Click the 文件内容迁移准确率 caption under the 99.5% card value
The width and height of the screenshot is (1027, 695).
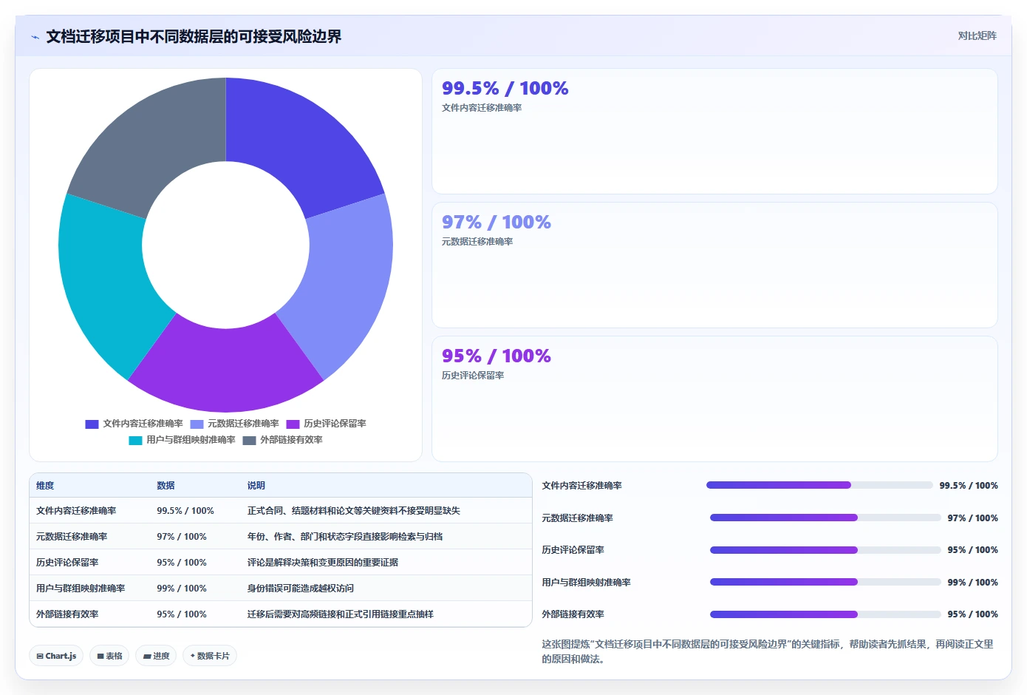pos(482,108)
